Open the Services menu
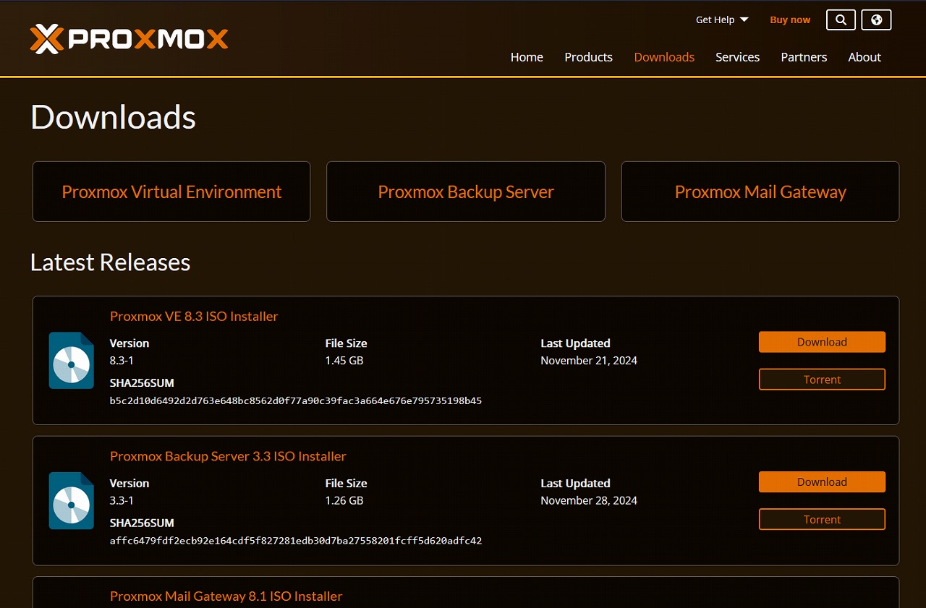Screen dimensions: 926x608 737,57
